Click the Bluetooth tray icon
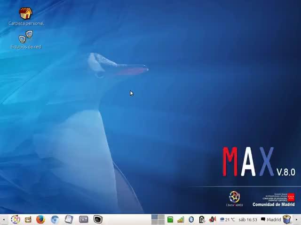This screenshot has width=301, height=225. click(191, 220)
